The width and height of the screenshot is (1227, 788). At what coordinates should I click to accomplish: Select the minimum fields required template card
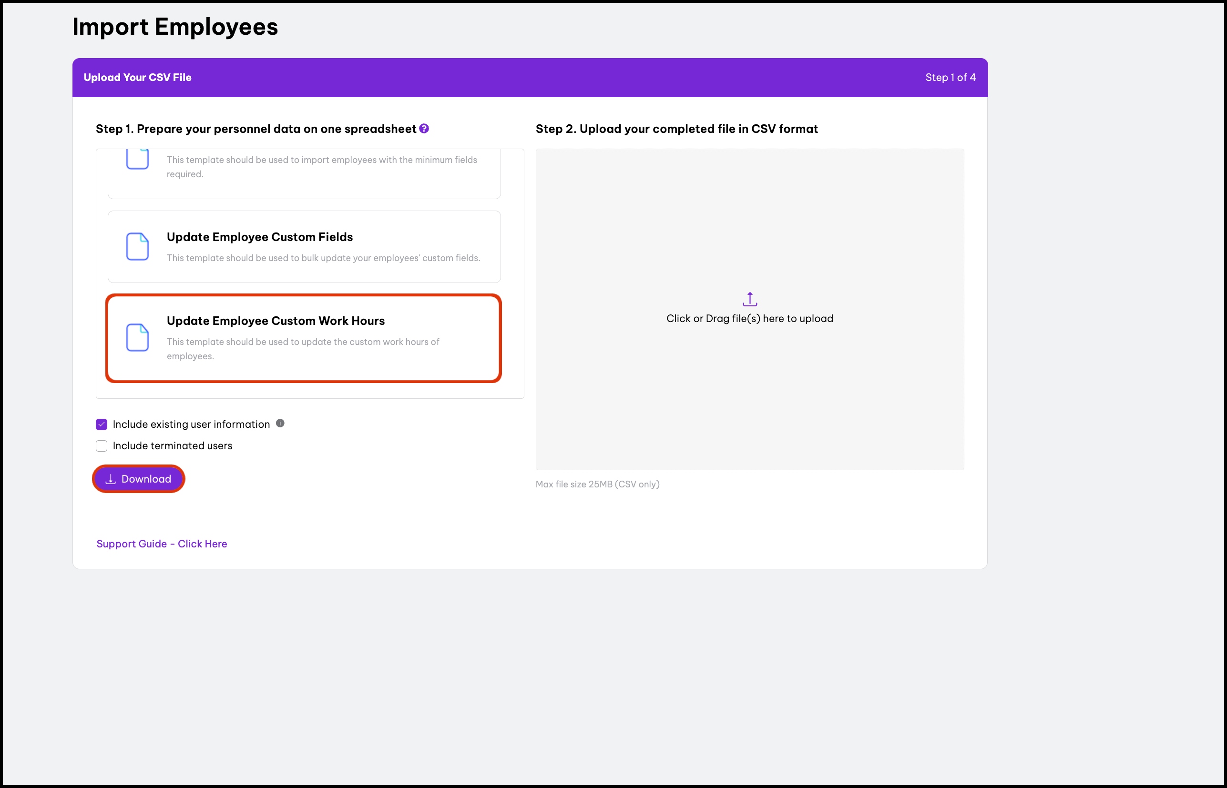tap(304, 174)
